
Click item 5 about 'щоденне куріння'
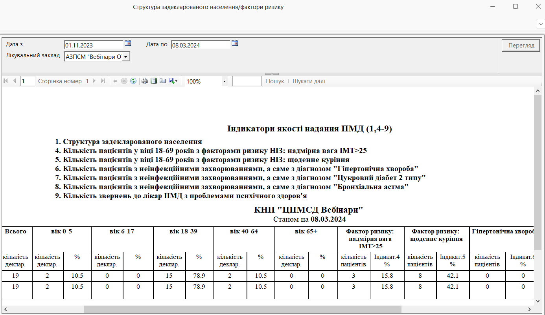[202, 160]
